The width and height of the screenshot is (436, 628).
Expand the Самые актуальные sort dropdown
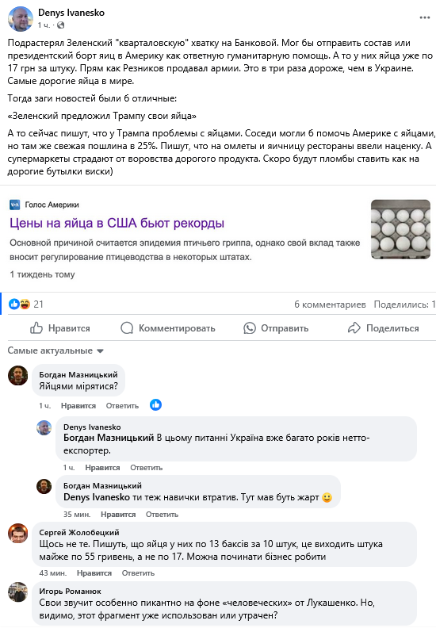pos(55,350)
